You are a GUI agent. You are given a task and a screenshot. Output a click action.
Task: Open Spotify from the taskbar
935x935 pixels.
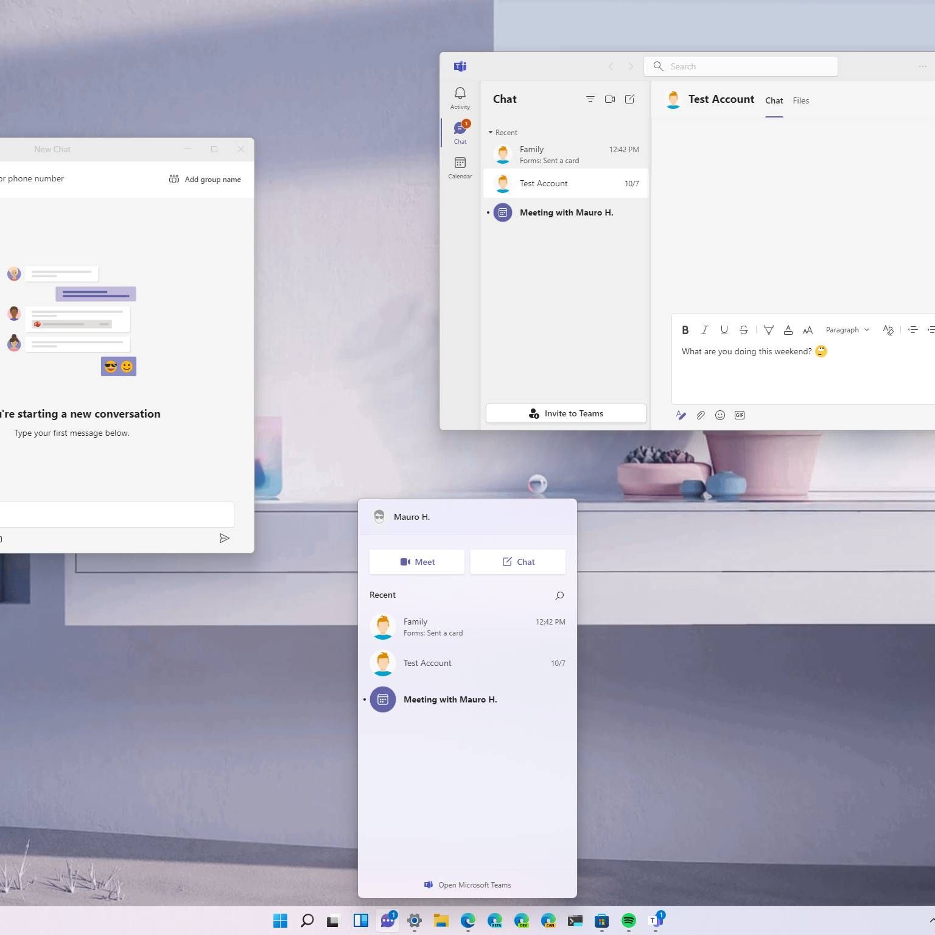(628, 920)
